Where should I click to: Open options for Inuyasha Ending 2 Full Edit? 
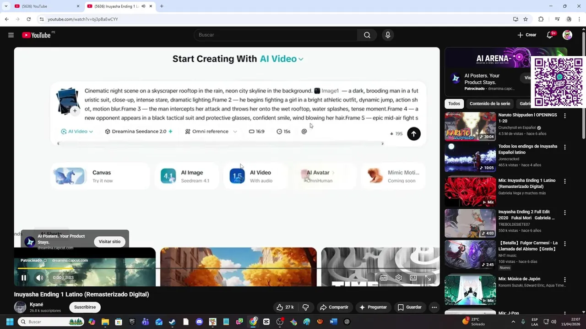tap(564, 213)
